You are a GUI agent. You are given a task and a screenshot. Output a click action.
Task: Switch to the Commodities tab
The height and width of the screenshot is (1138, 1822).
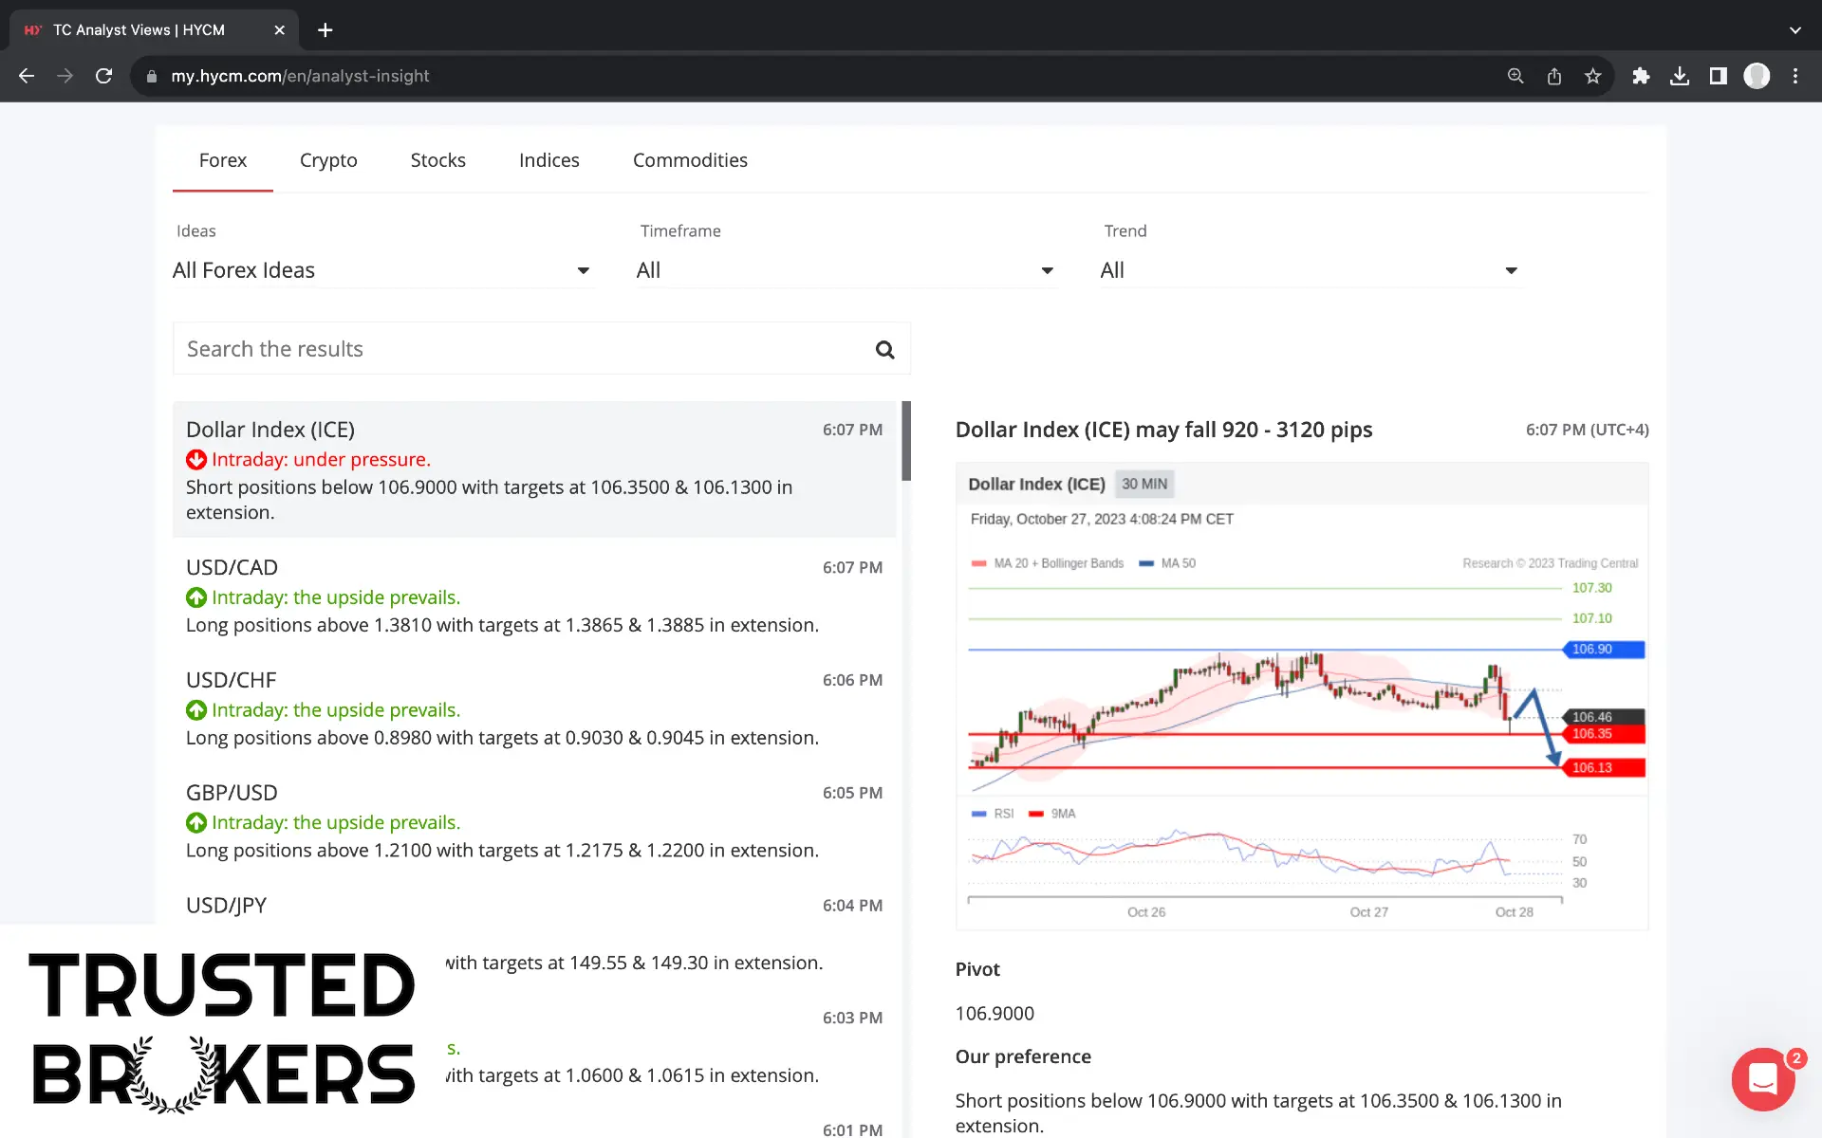[x=690, y=160]
